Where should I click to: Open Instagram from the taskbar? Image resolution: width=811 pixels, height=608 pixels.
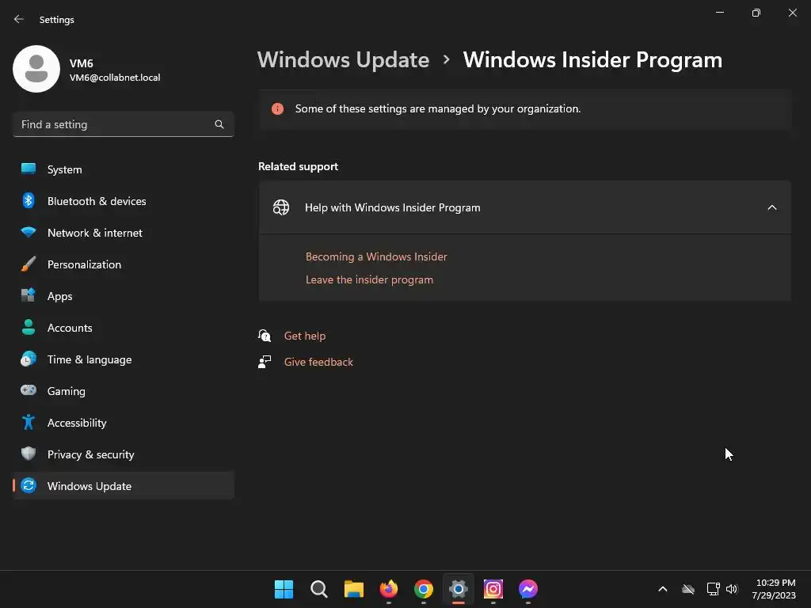point(493,589)
